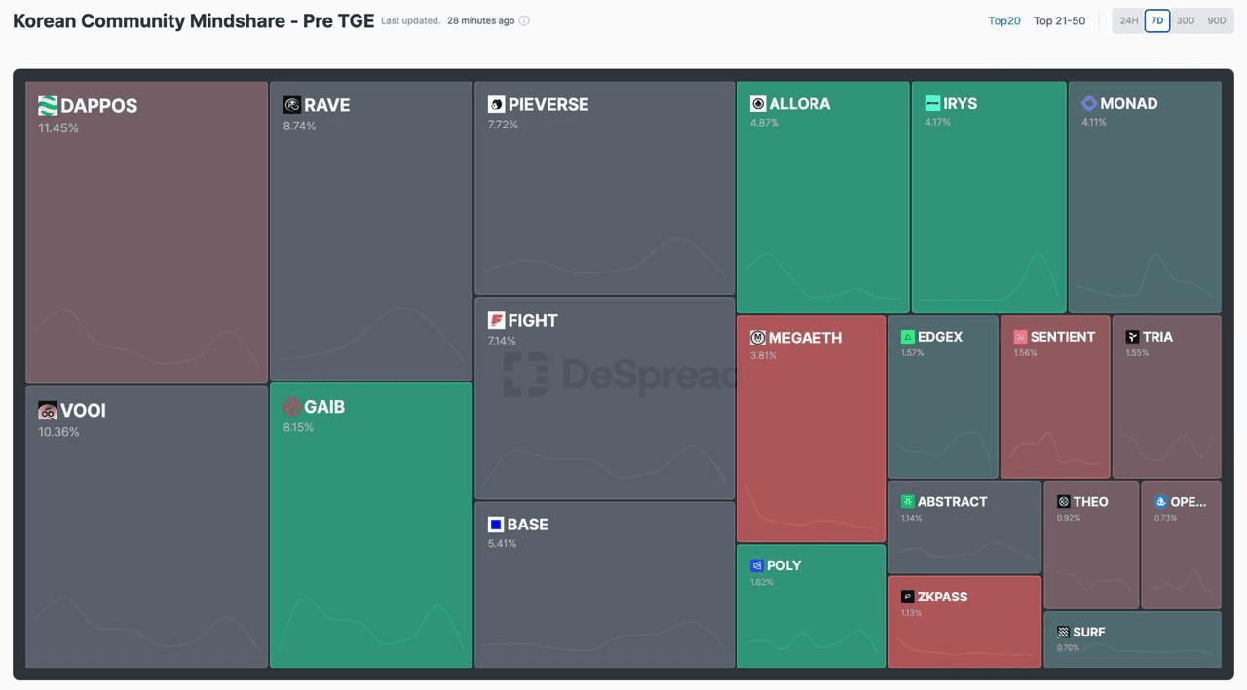Open the MONAD project name link
This screenshot has width=1247, height=690.
tap(1128, 103)
